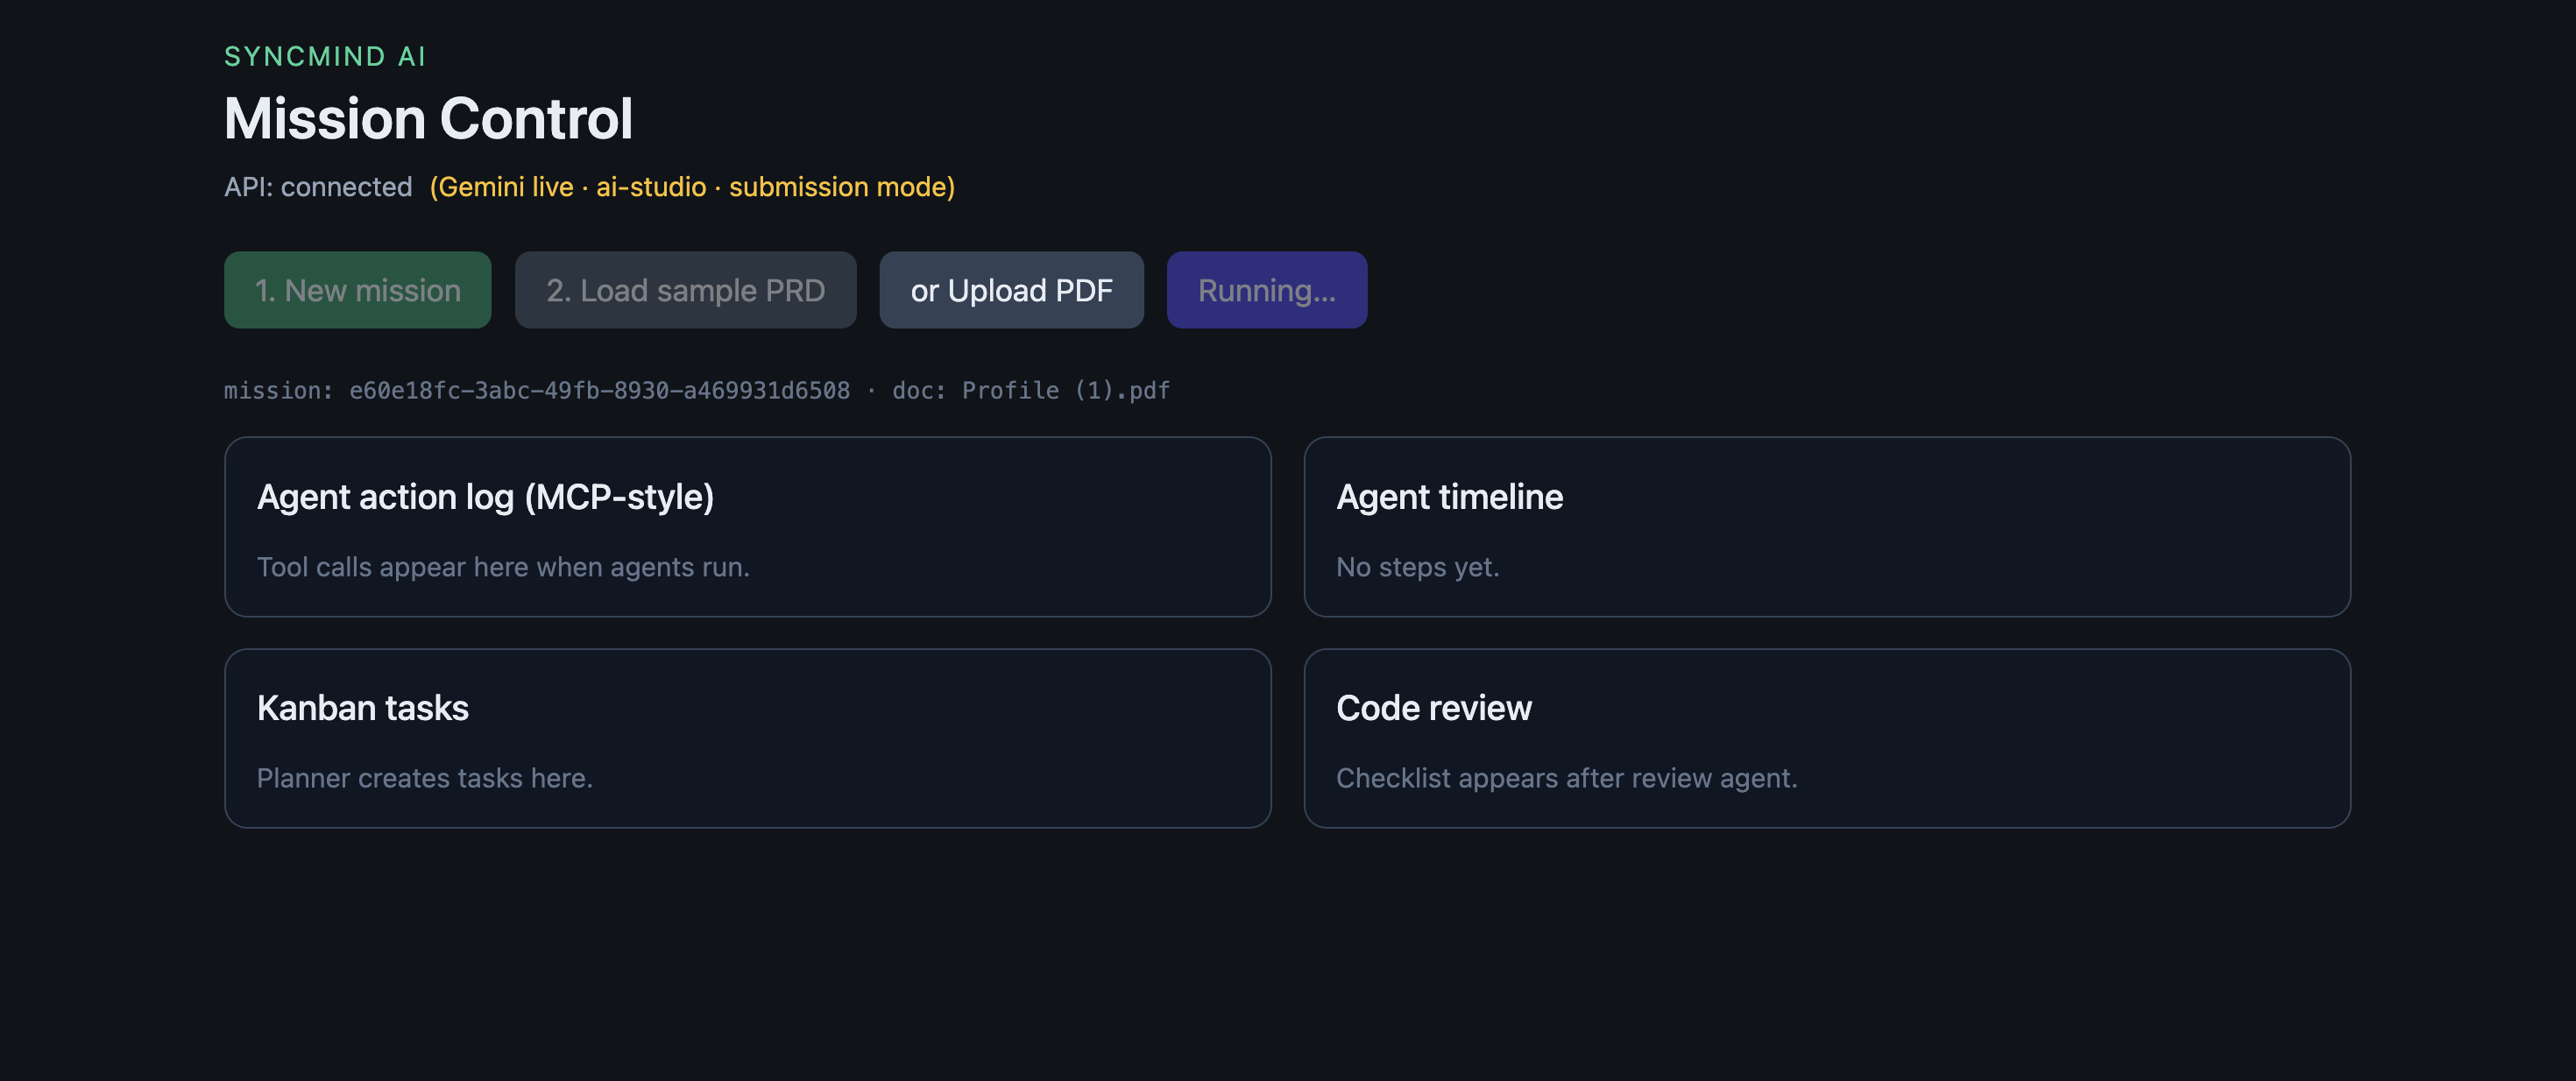This screenshot has height=1081, width=2576.
Task: Click the Profile (1).pdf document name
Action: pyautogui.click(x=1066, y=390)
